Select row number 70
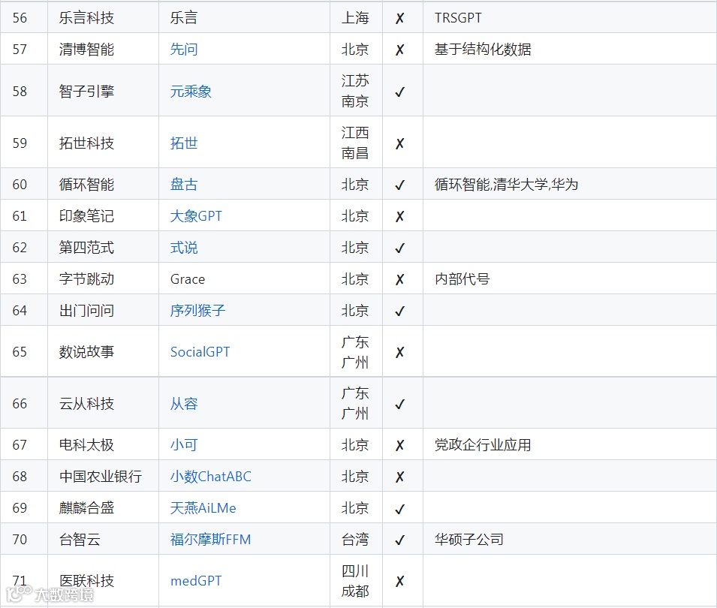This screenshot has width=717, height=608. [20, 540]
